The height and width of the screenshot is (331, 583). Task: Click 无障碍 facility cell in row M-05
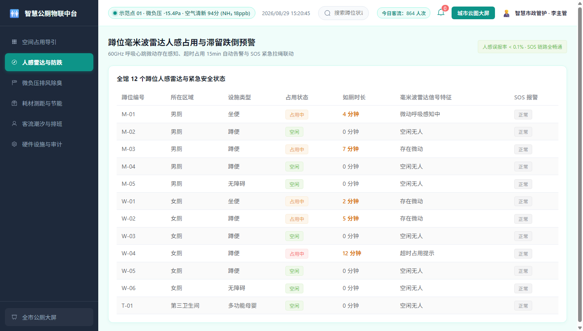point(236,184)
